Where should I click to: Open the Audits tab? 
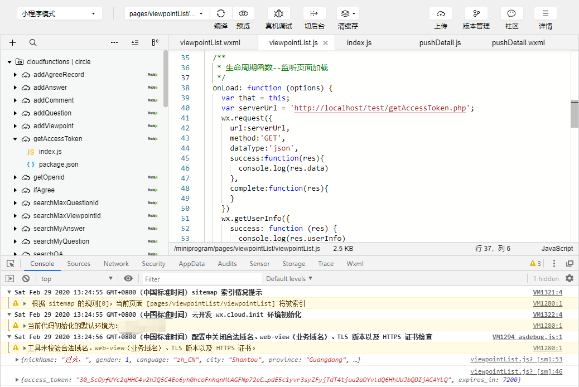pyautogui.click(x=227, y=264)
